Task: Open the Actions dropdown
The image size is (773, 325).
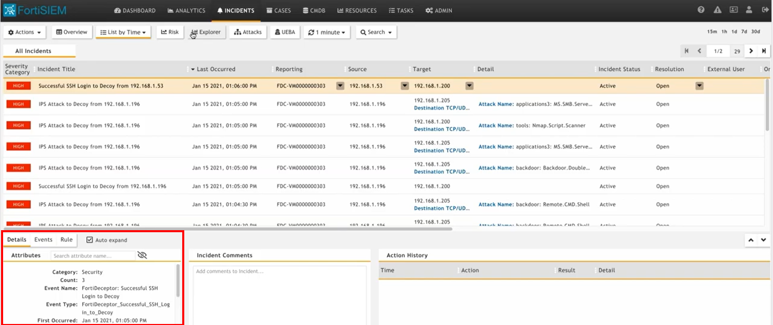Action: pos(25,32)
